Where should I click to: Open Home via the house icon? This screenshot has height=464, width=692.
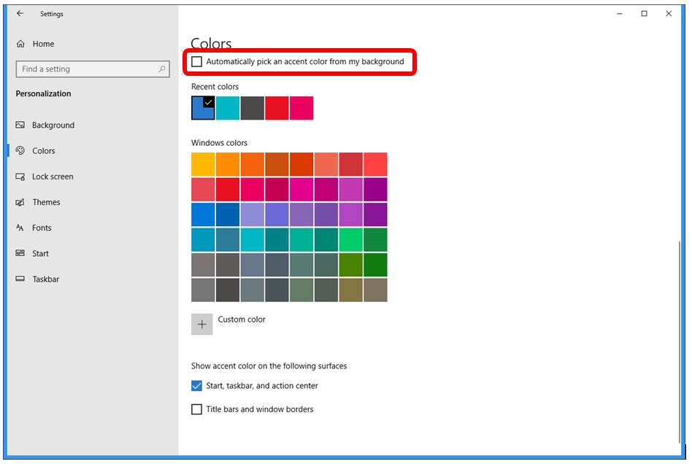click(20, 44)
